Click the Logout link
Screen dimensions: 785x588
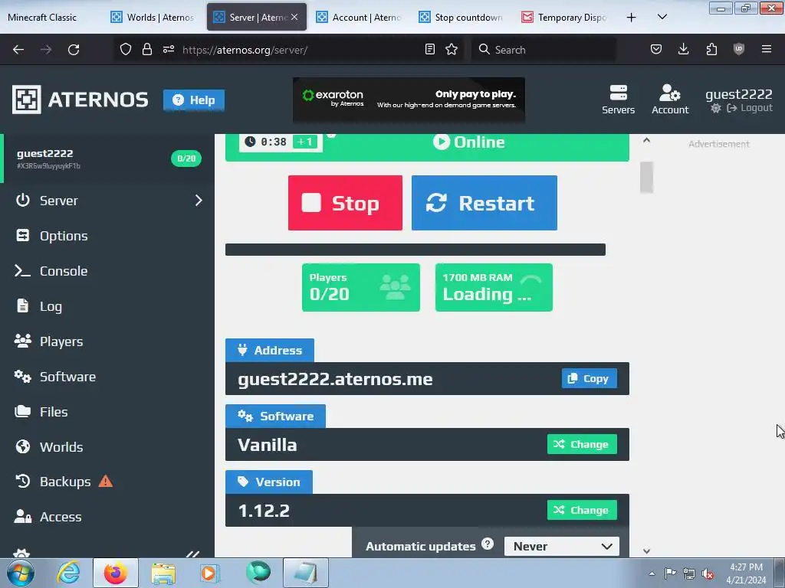tap(750, 108)
